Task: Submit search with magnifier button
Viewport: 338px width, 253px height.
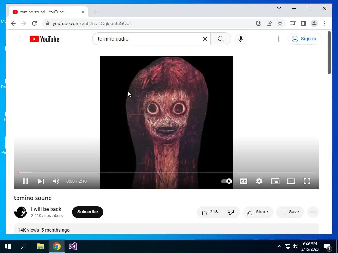Action: [220, 39]
